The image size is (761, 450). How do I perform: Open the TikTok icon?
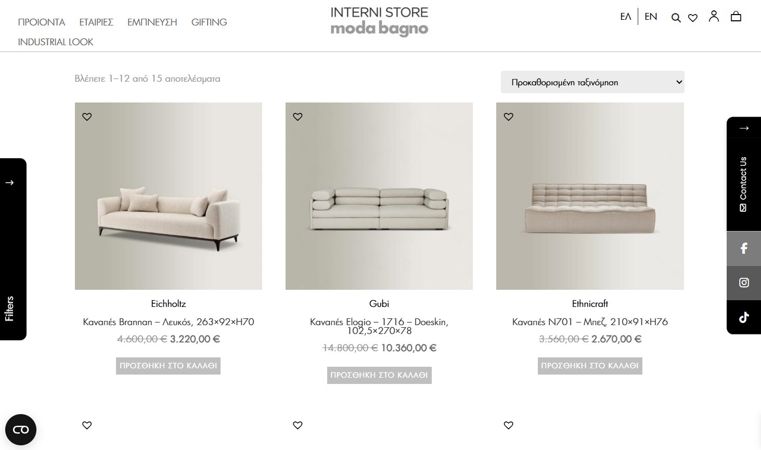coord(743,317)
